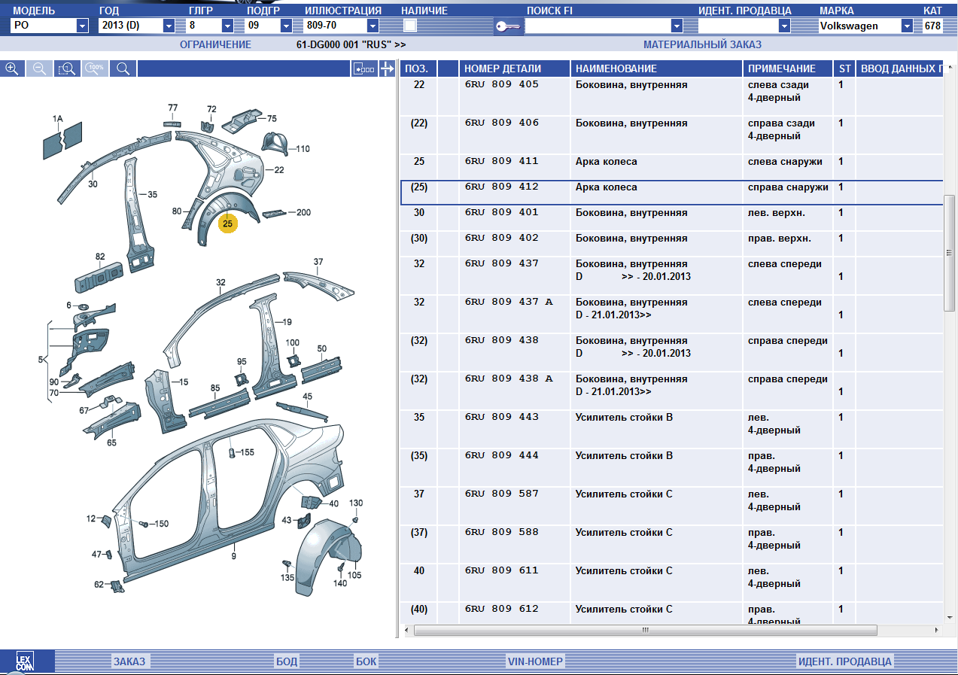Click the key icon beside ПОИСК FI
The image size is (958, 675).
coord(506,26)
